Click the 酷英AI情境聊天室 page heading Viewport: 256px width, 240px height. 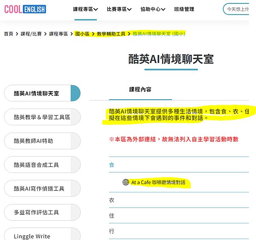(171, 59)
